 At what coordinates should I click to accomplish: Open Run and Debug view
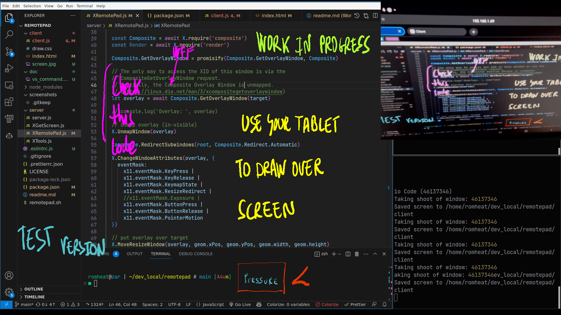(x=9, y=68)
